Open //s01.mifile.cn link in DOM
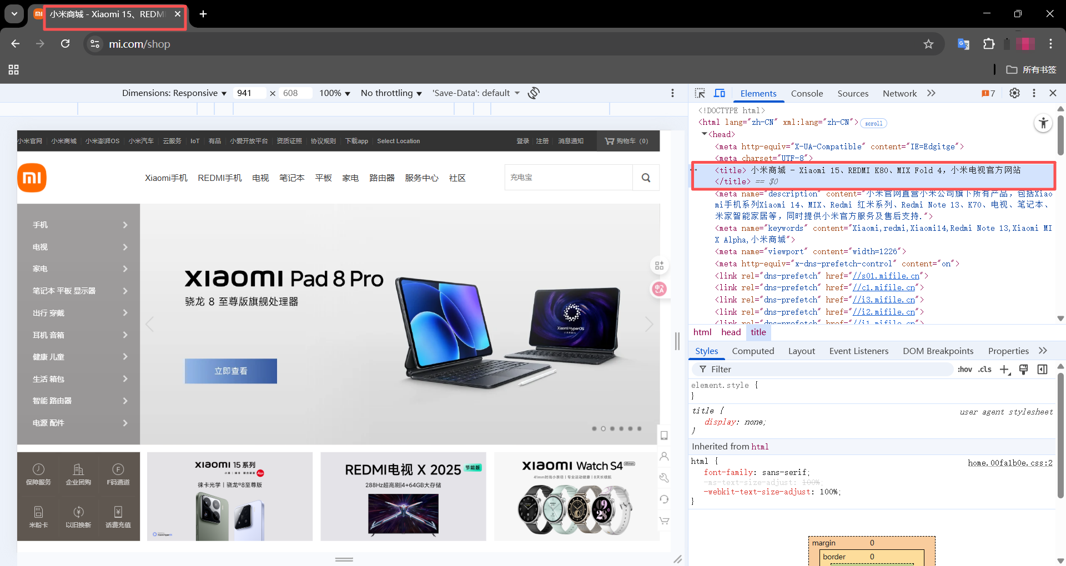Screen dimensions: 1066x566 tap(886, 276)
